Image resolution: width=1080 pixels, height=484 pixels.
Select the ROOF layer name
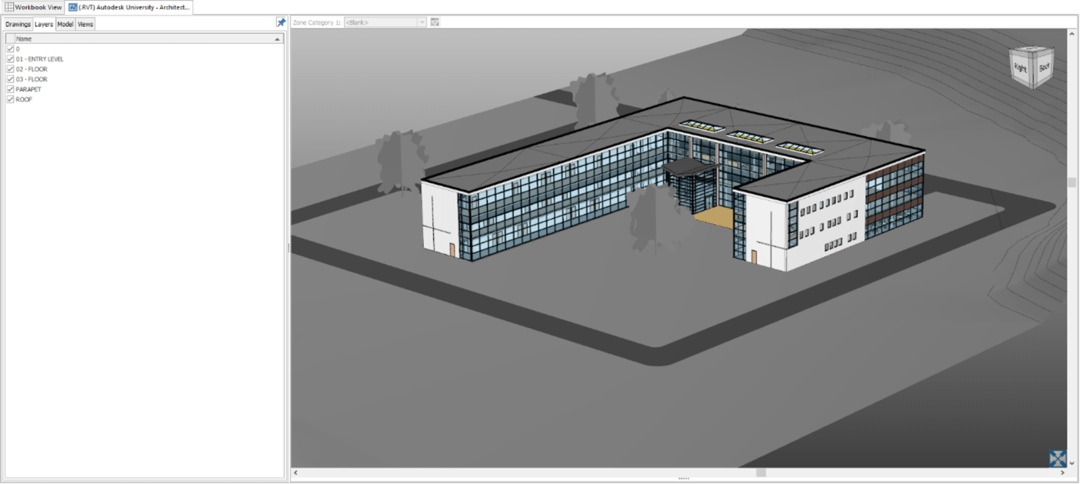pyautogui.click(x=24, y=99)
